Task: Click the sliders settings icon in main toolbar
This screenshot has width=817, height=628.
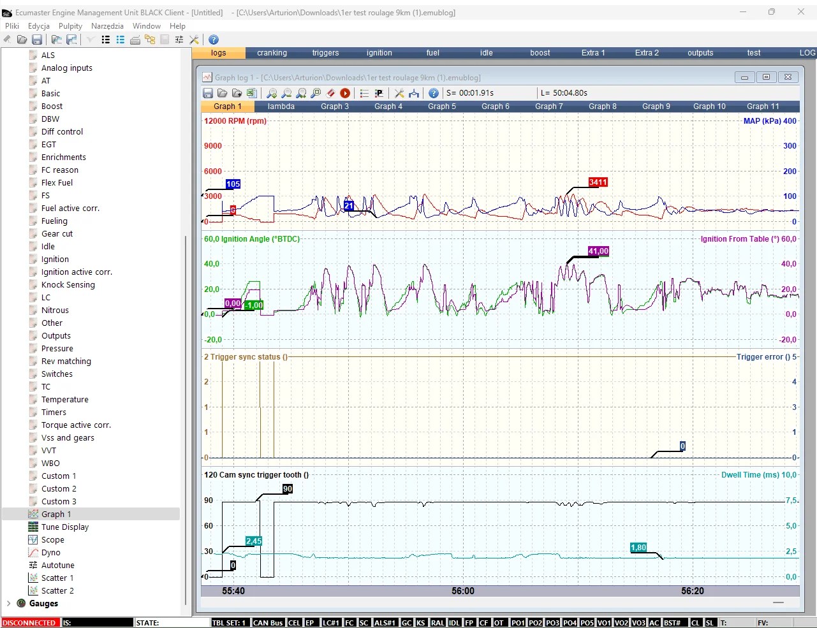Action: 179,40
